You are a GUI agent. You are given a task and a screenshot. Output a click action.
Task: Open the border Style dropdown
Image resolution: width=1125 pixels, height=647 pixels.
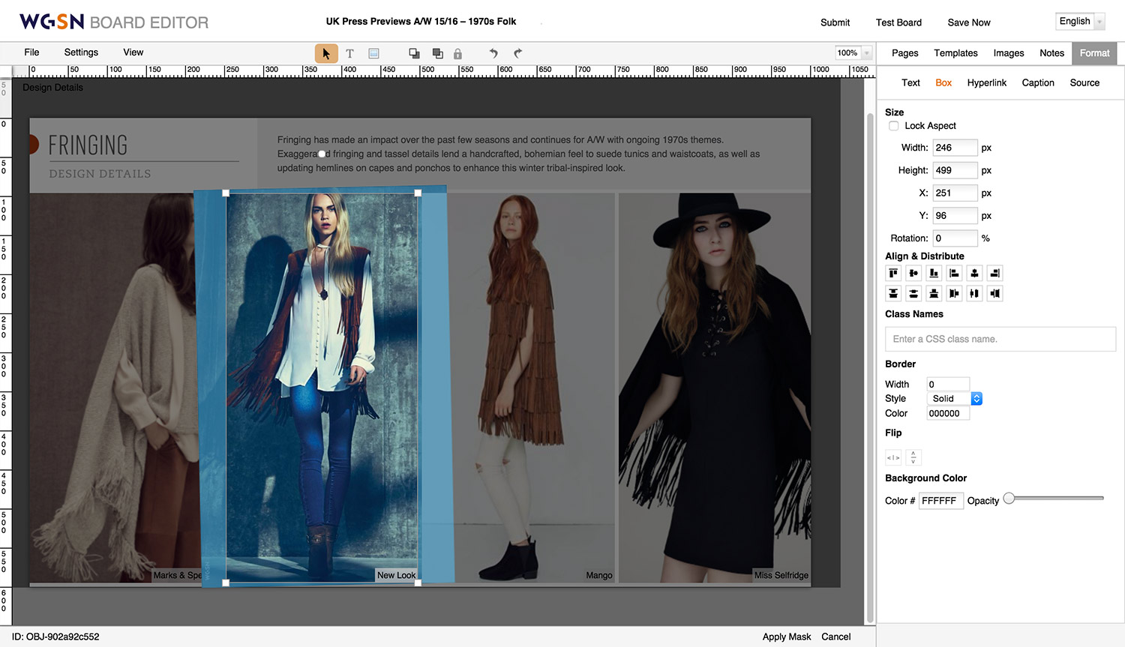click(954, 399)
